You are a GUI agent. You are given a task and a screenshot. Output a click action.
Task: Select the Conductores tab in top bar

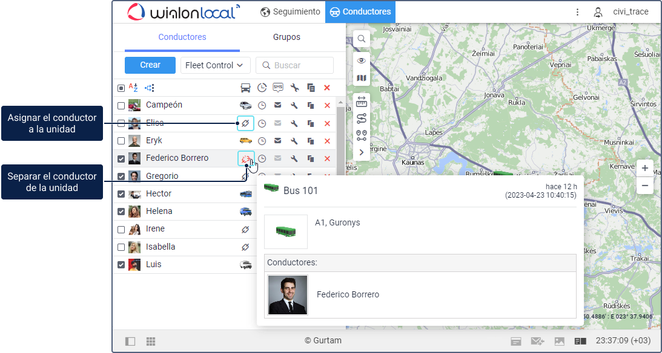[360, 12]
